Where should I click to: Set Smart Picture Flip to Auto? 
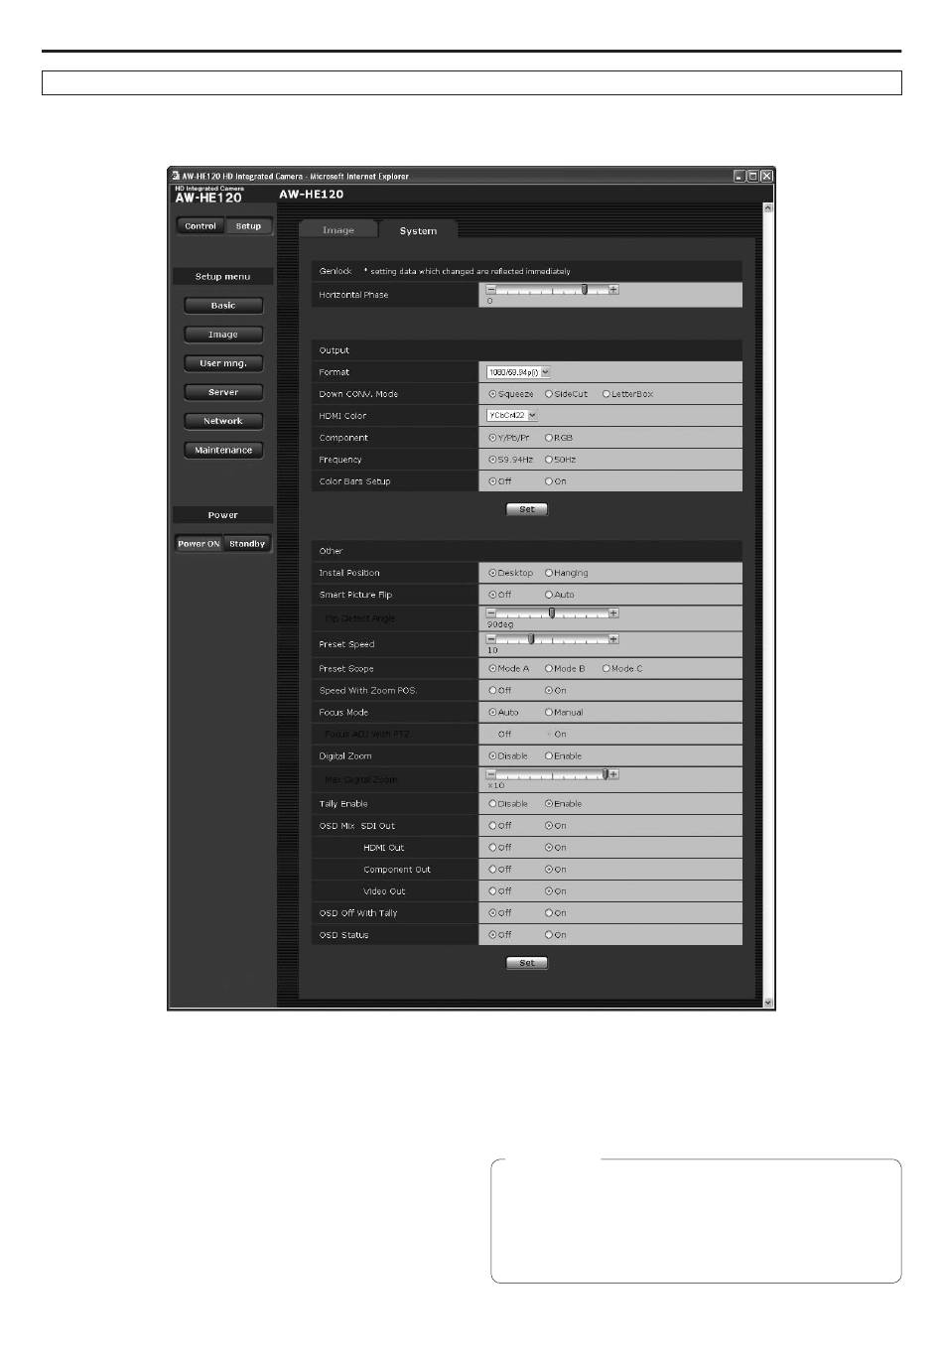point(549,595)
